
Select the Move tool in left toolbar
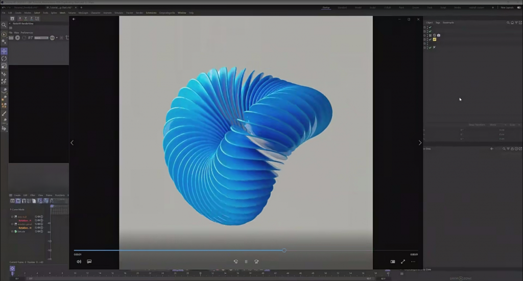(x=4, y=51)
